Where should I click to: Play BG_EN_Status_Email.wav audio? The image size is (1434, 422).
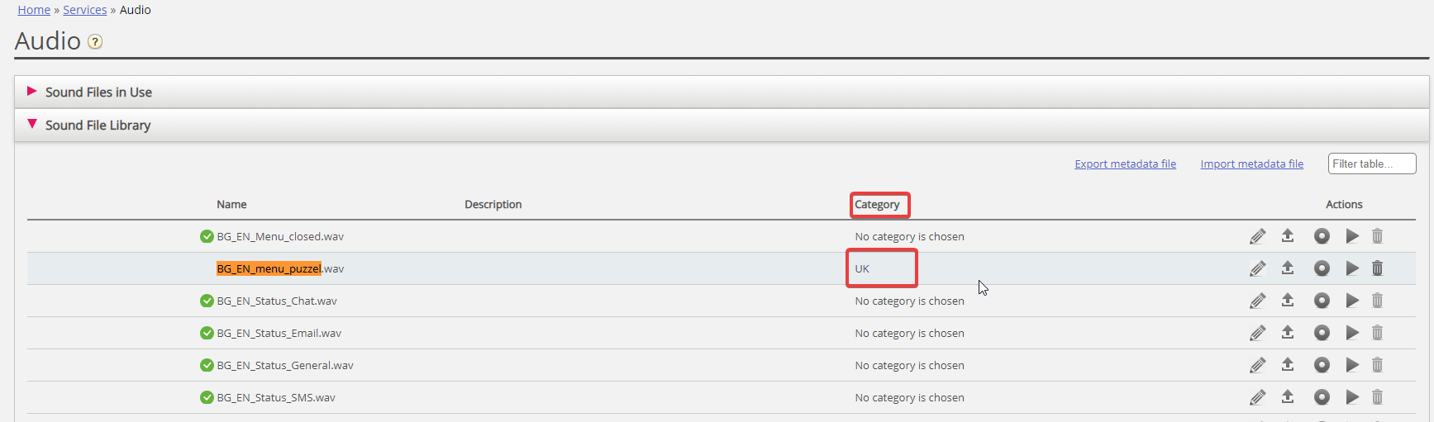tap(1352, 333)
